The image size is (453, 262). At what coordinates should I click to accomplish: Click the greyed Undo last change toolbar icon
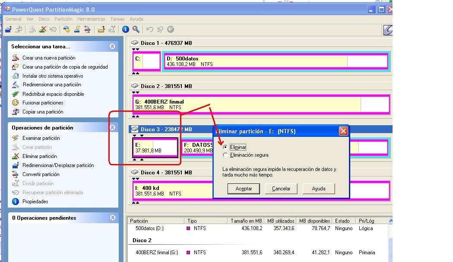click(150, 29)
